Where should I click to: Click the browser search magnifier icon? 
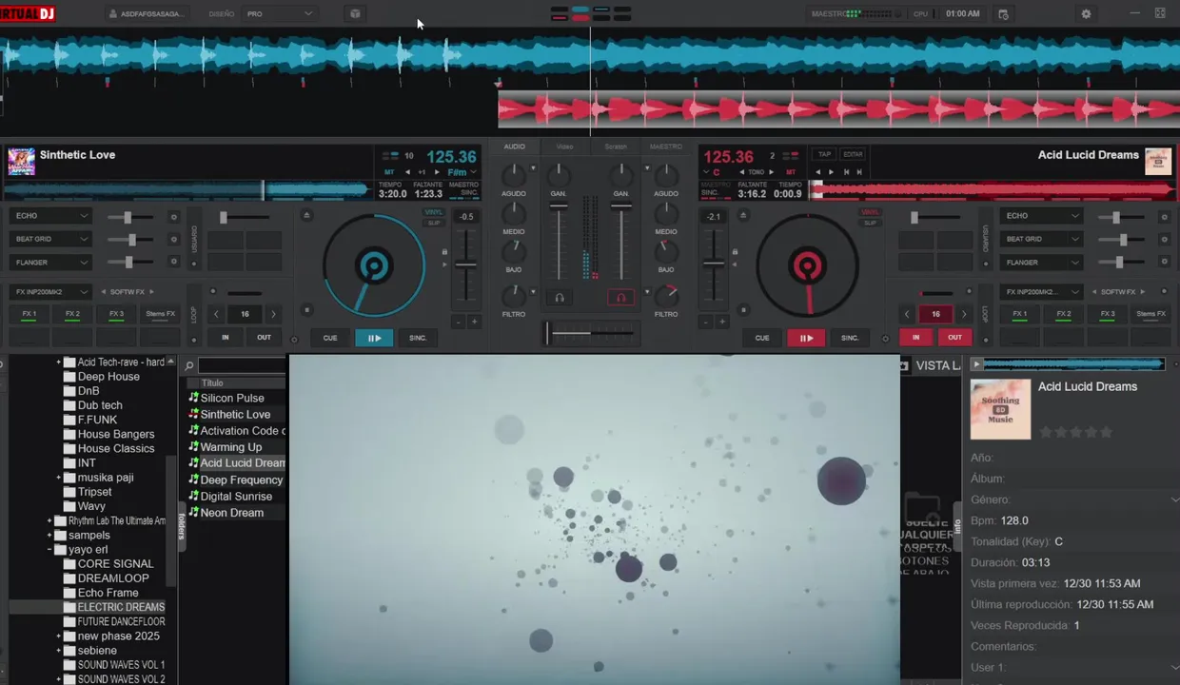click(189, 365)
